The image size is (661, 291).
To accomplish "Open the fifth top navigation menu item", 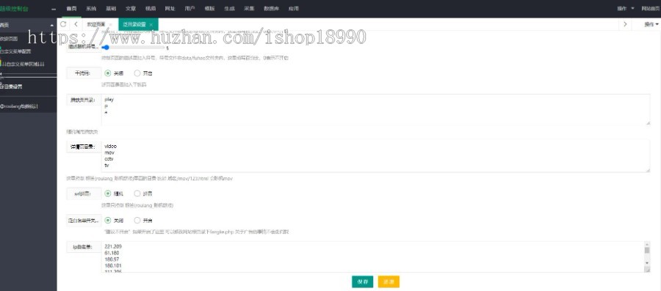I will pos(150,8).
